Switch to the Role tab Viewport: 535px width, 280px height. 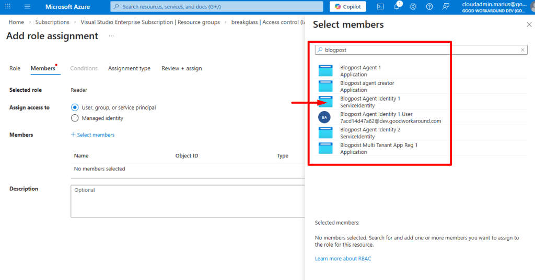[x=15, y=68]
